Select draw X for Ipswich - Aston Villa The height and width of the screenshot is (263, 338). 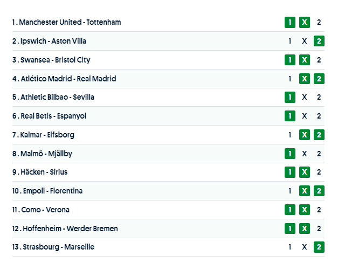click(305, 41)
